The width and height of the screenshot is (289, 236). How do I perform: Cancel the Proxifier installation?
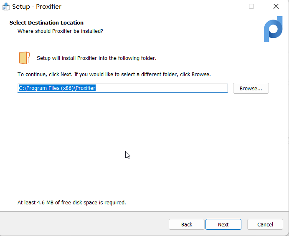coord(265,224)
